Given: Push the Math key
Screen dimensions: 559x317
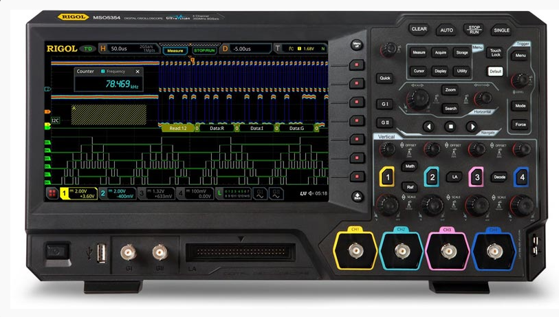Looking at the screenshot, I should coord(410,166).
